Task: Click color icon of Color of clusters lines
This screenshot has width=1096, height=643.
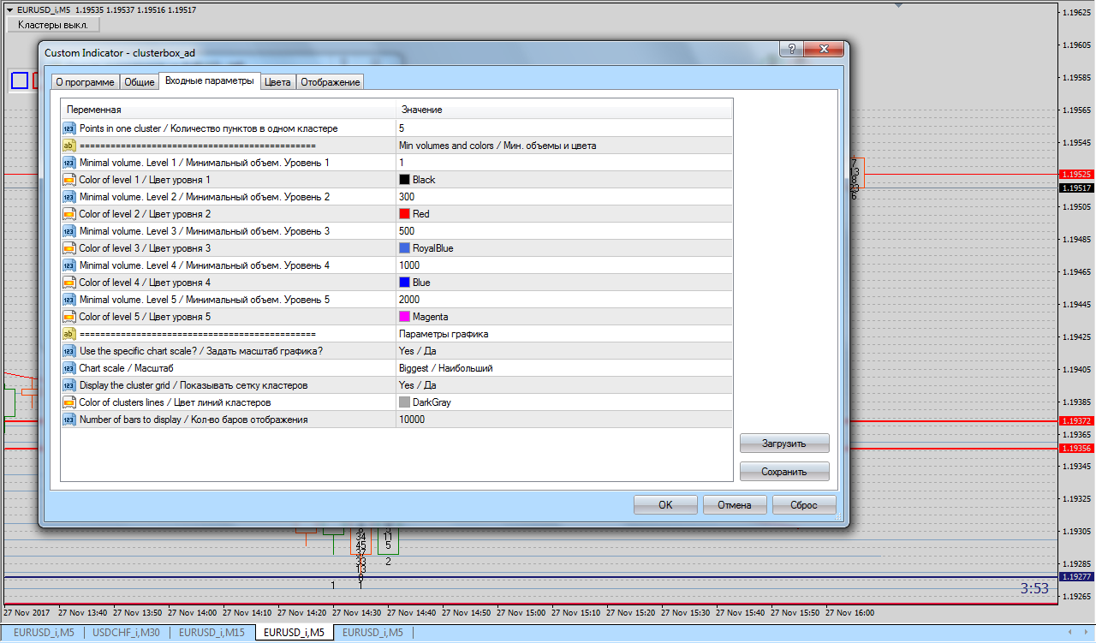Action: [x=69, y=402]
